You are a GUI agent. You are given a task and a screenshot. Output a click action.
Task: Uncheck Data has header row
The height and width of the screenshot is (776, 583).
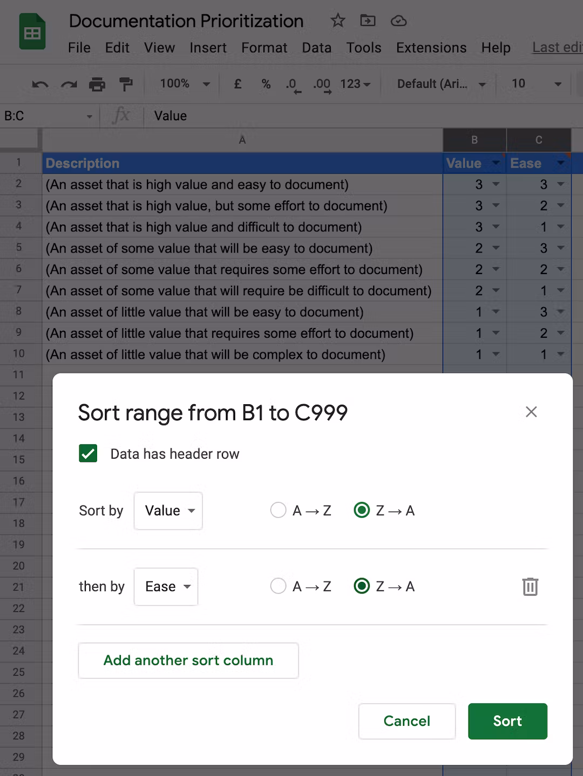(x=88, y=453)
